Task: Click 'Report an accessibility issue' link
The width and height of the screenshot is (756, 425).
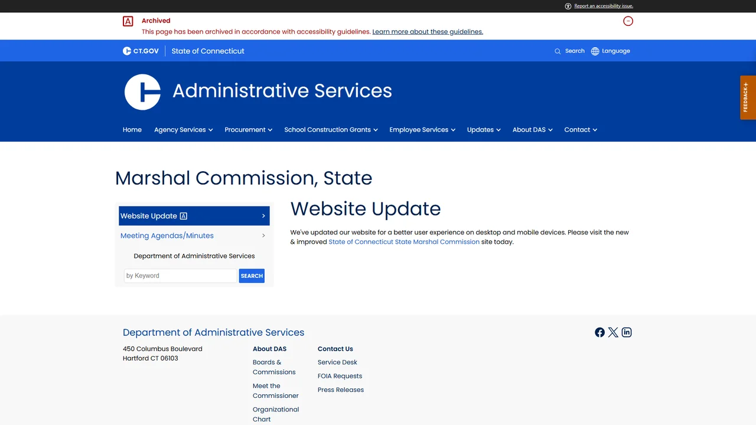Action: pos(604,6)
